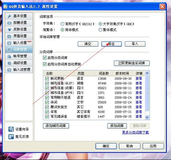Viewport: 171px width, 160px height.
Task: Open 更多分类词库下载 link
Action: tap(135, 132)
